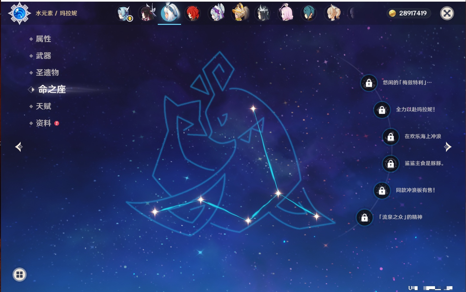Viewport: 466px width, 292px height.
Task: Switch to the 武器 weapon tab
Action: click(43, 56)
